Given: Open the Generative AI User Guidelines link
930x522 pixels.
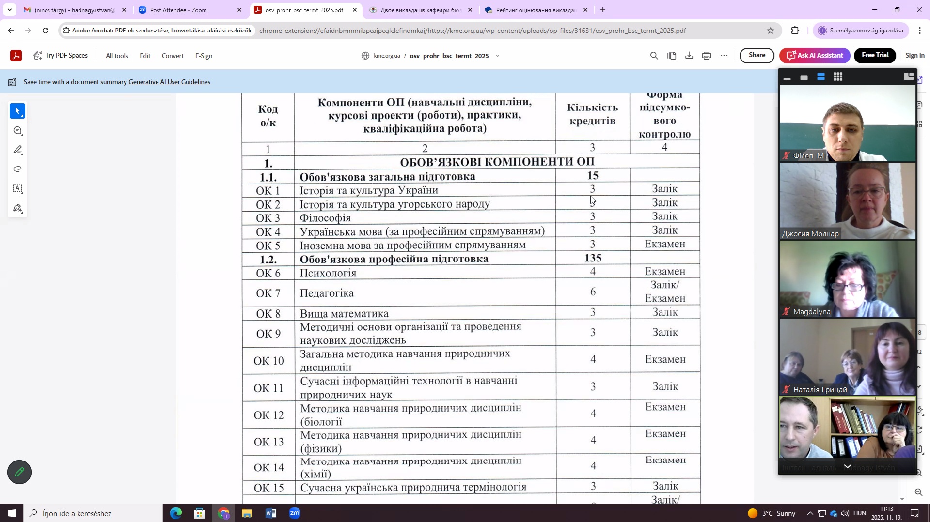Looking at the screenshot, I should tap(169, 82).
